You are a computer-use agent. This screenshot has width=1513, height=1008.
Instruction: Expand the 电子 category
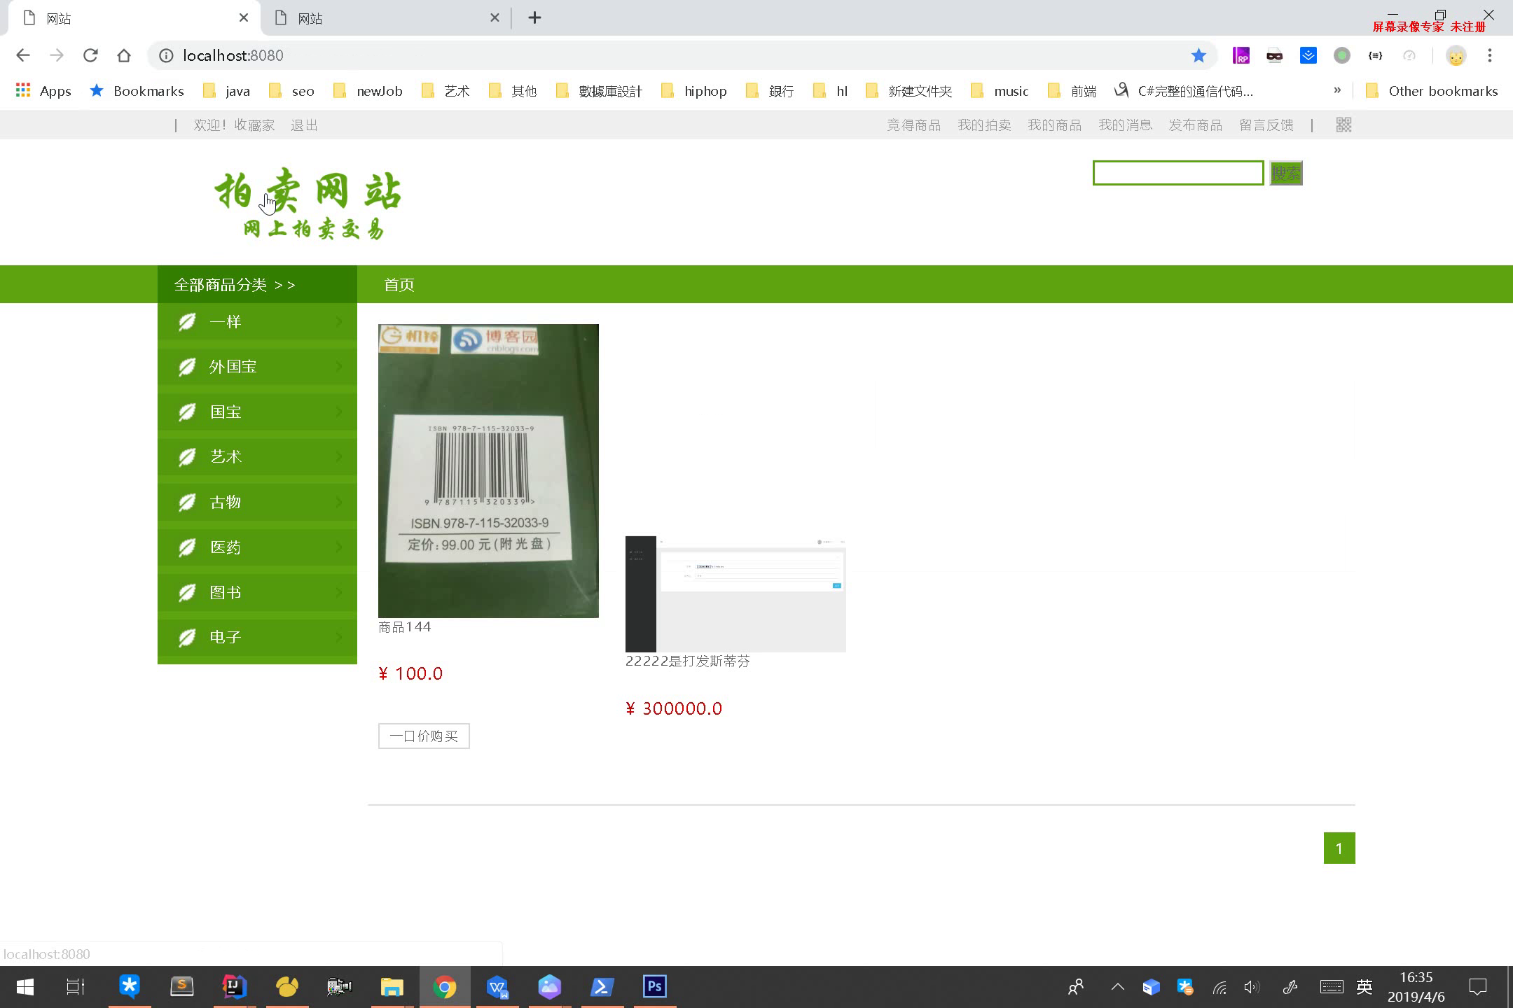[x=257, y=638]
